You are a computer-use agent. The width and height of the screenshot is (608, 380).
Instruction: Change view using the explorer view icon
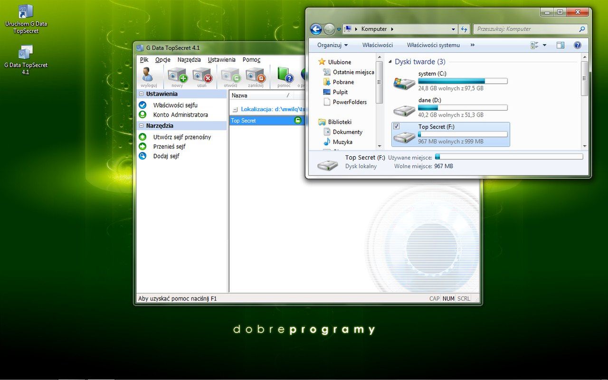534,45
